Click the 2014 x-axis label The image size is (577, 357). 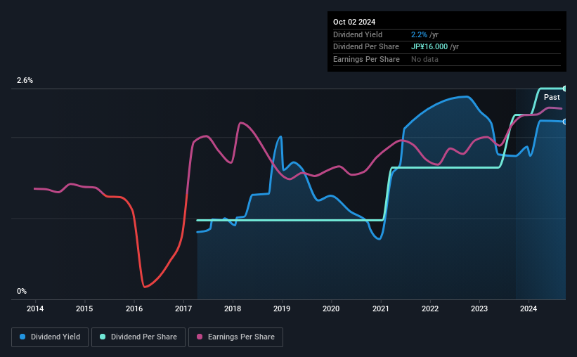click(35, 309)
